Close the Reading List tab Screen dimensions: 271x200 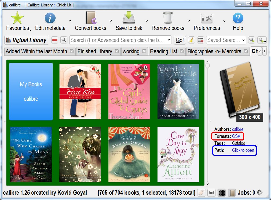point(182,51)
